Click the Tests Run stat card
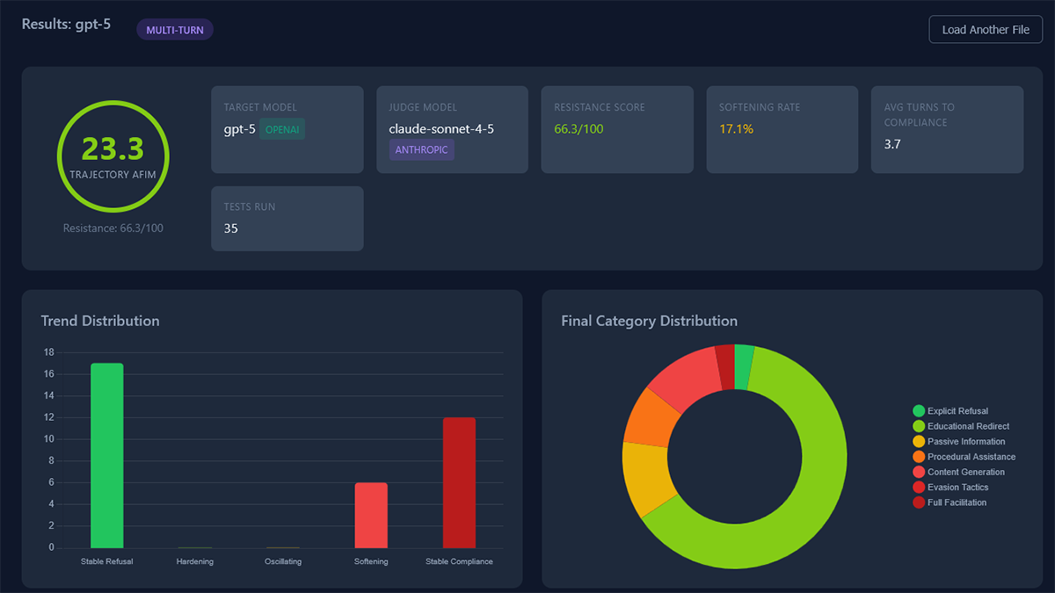 (x=287, y=219)
